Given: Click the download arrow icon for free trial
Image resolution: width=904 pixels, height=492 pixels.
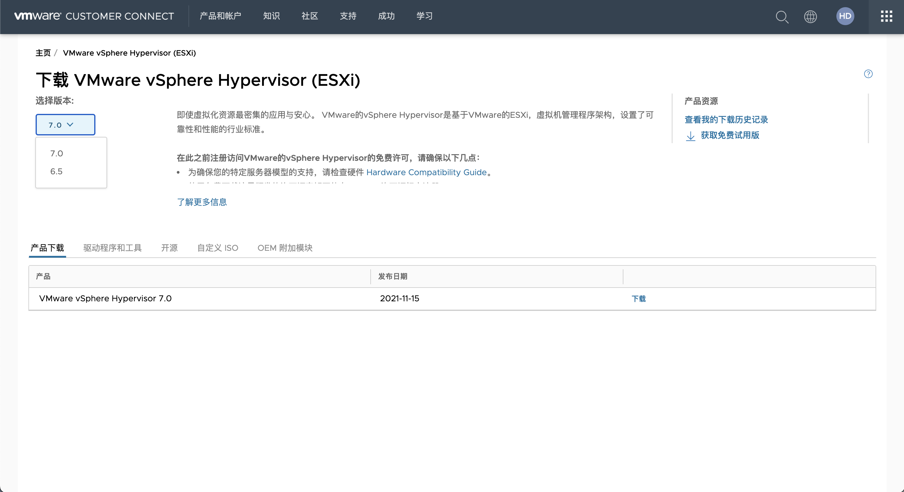Looking at the screenshot, I should pos(690,136).
